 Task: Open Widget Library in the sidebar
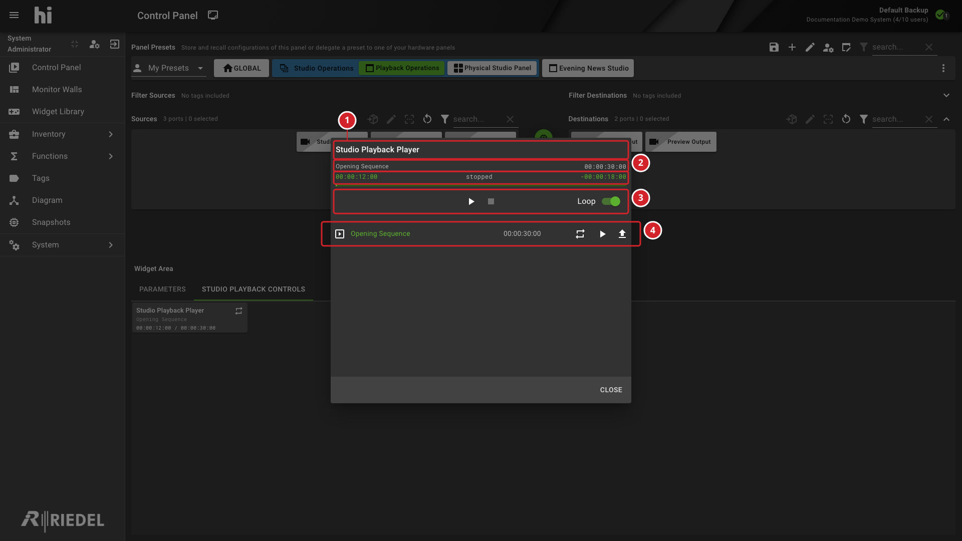pyautogui.click(x=63, y=112)
